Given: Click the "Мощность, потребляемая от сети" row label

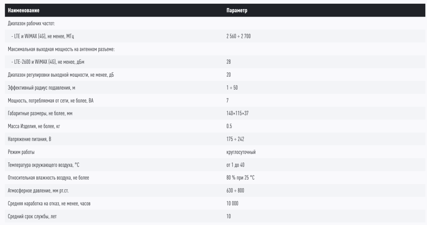Looking at the screenshot, I should click(51, 101).
